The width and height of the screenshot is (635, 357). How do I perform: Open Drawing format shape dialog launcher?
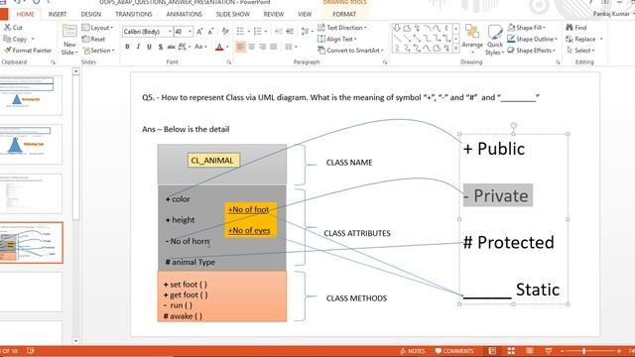click(x=558, y=62)
